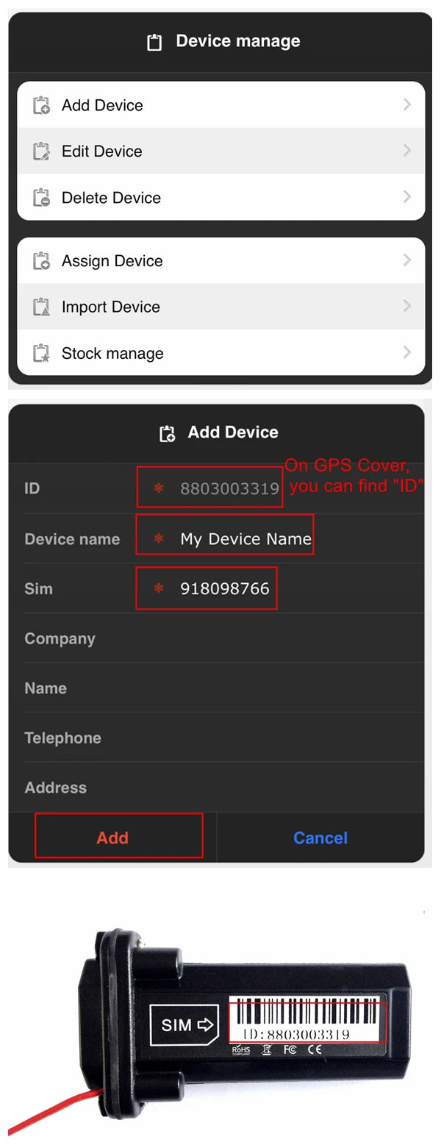Open Add Device via its chevron arrow
441x1145 pixels.
[x=406, y=105]
